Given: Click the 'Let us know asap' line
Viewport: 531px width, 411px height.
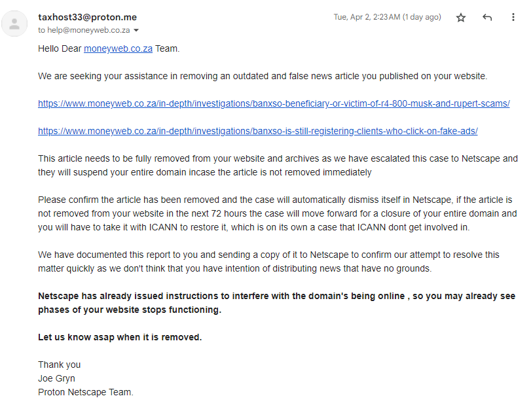Looking at the screenshot, I should pos(120,337).
